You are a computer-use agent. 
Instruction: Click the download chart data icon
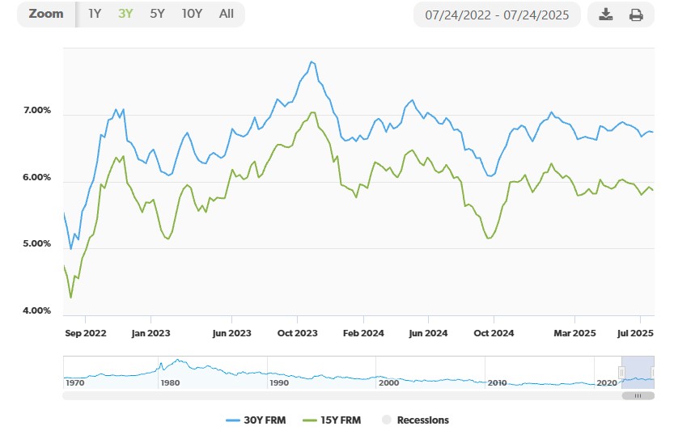606,15
